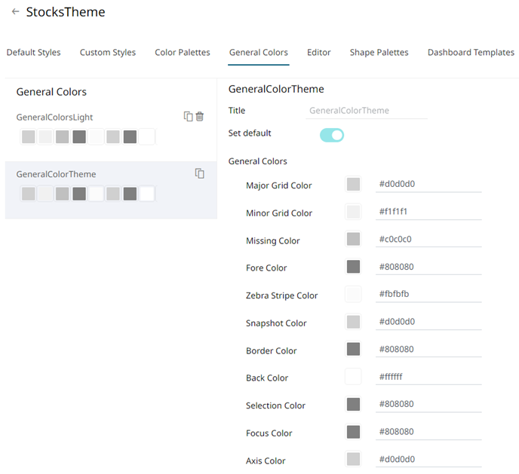Select the Editor tab
Screen dimensions: 519x474
pos(319,53)
